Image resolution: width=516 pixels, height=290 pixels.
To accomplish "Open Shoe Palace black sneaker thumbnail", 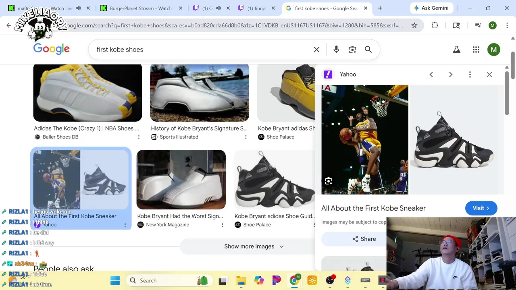I will click(x=274, y=180).
